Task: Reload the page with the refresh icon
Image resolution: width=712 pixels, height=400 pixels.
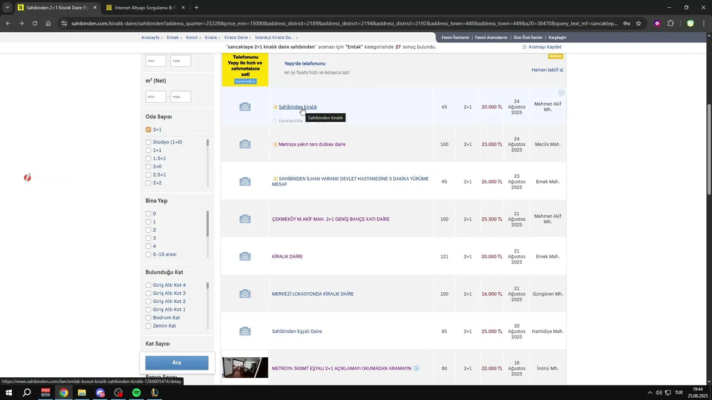Action: (x=34, y=23)
